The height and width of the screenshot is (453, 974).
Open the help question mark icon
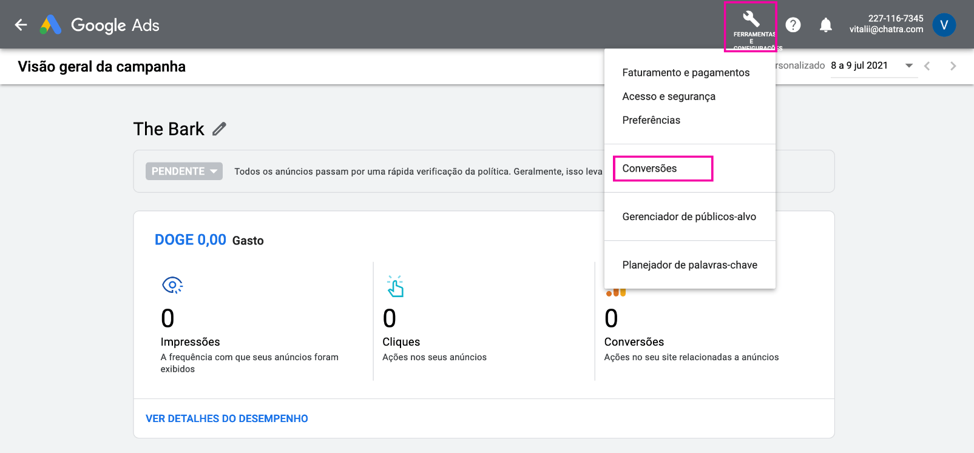tap(793, 25)
